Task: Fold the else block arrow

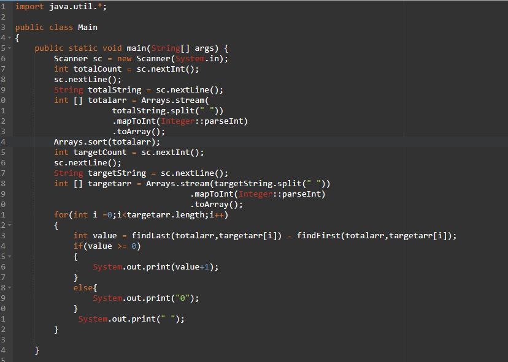Action: [x=9, y=287]
